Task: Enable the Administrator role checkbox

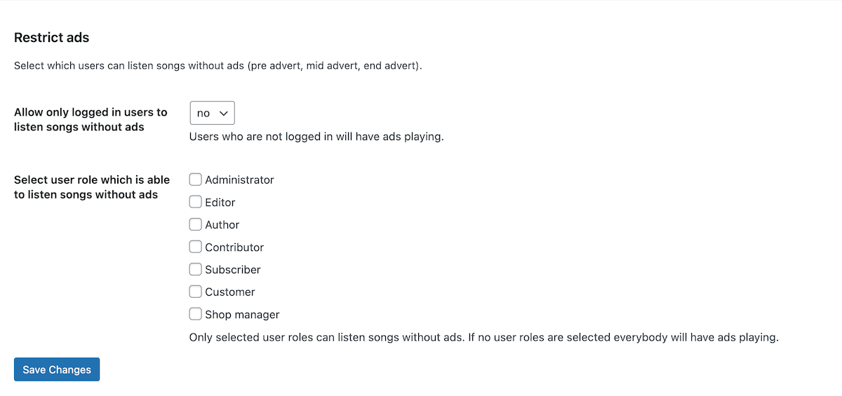Action: pos(196,179)
